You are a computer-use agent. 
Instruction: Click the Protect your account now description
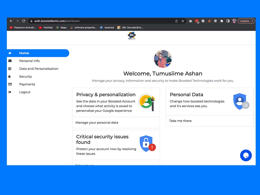click(106, 151)
